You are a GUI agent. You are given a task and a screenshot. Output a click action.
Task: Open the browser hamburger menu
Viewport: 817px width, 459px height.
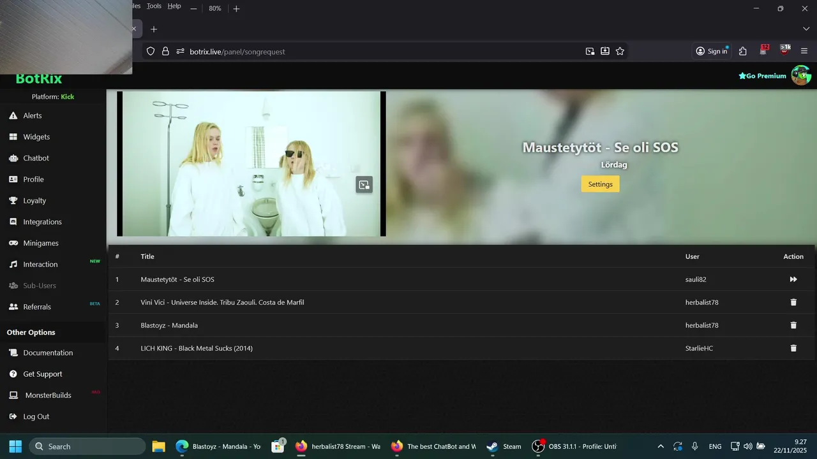(x=804, y=51)
